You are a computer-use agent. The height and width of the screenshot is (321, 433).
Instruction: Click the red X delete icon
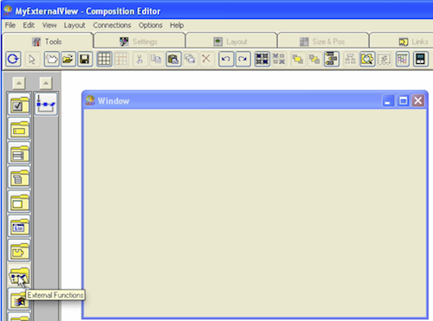tap(206, 59)
